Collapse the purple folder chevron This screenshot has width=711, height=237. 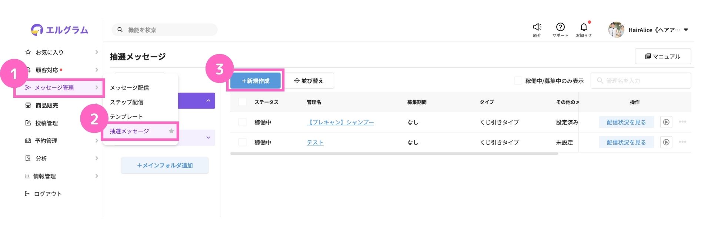(208, 101)
